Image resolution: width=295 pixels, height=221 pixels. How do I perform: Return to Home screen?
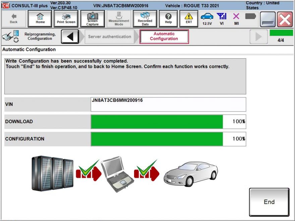click(40, 19)
